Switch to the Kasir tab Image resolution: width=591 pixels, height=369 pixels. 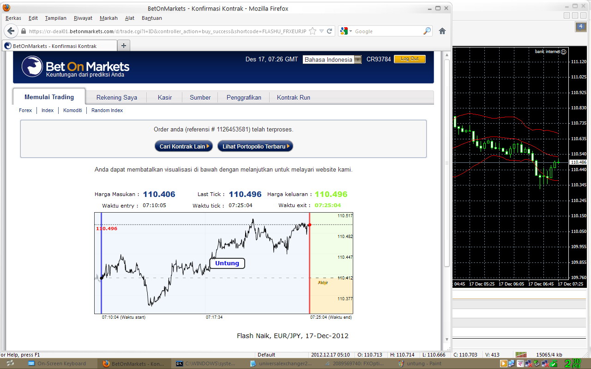click(x=165, y=97)
